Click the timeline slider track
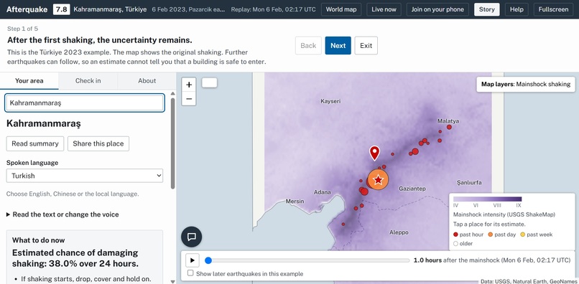 point(307,260)
